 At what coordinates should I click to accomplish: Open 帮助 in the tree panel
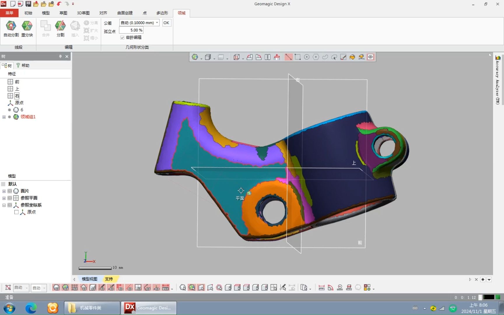(x=23, y=65)
